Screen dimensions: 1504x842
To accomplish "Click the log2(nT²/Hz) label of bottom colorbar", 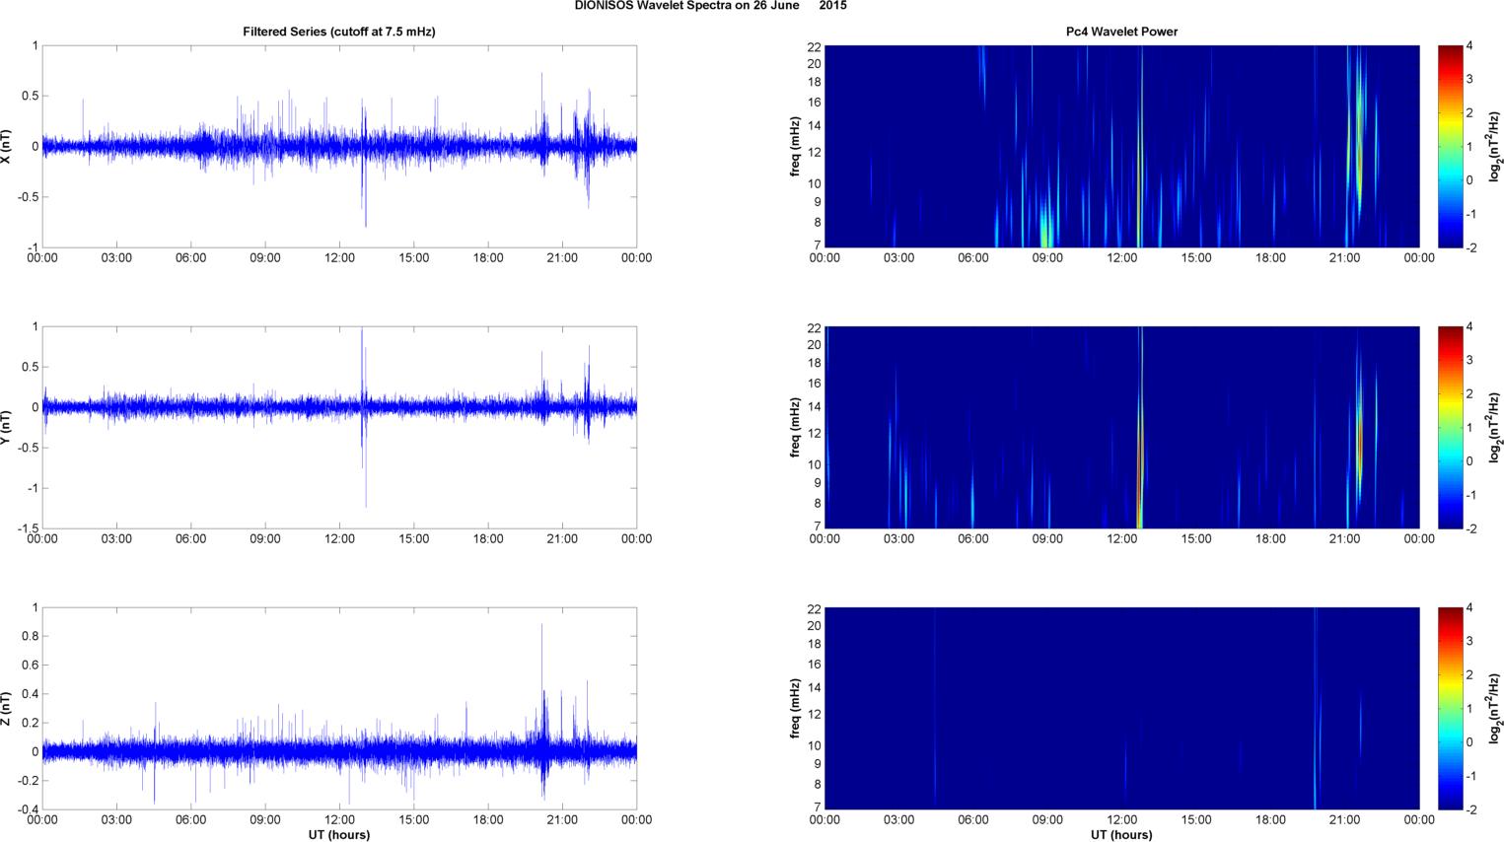I will coord(1495,708).
